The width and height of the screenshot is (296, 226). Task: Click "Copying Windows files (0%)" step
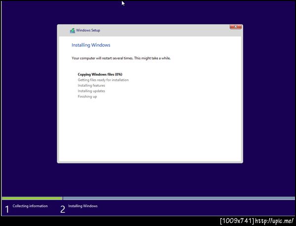(x=100, y=74)
